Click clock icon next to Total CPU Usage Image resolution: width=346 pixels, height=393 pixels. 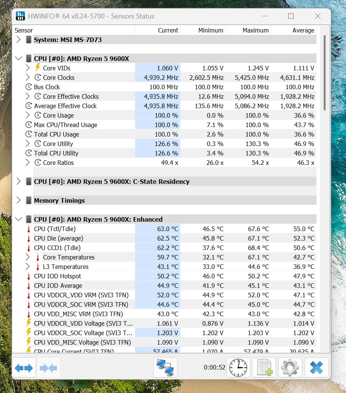tap(29, 134)
